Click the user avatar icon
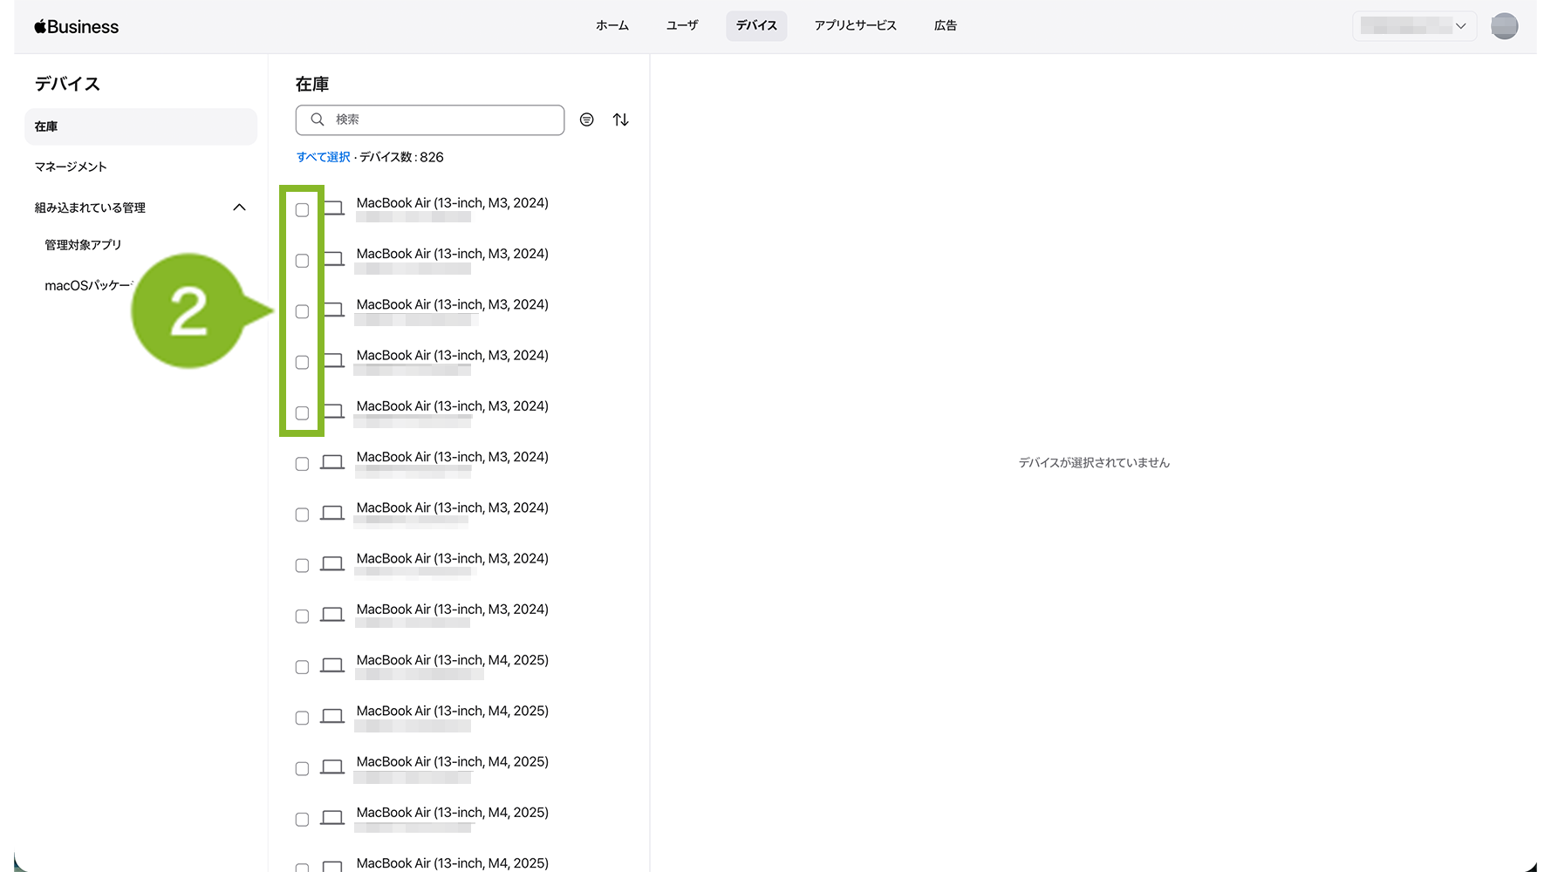 1504,26
